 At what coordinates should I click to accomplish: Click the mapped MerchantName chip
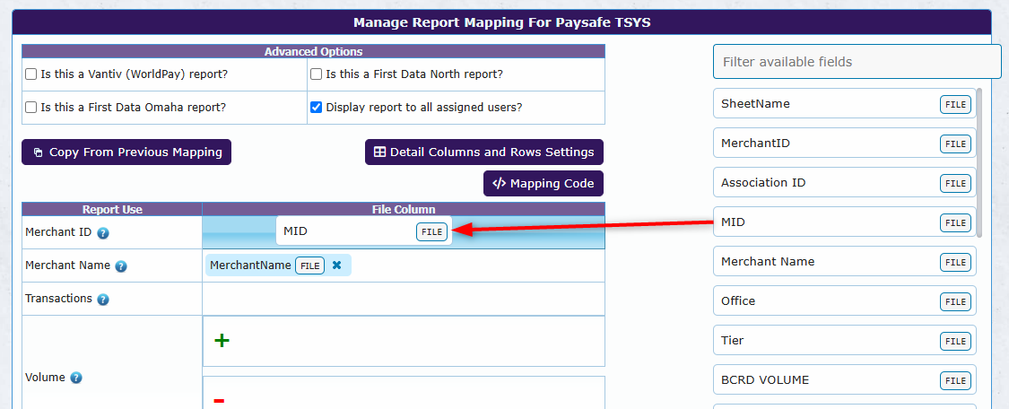pos(278,265)
